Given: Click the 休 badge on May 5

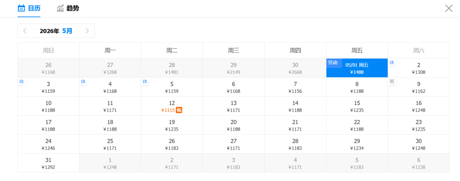Looking at the screenshot, I should pos(145,81).
